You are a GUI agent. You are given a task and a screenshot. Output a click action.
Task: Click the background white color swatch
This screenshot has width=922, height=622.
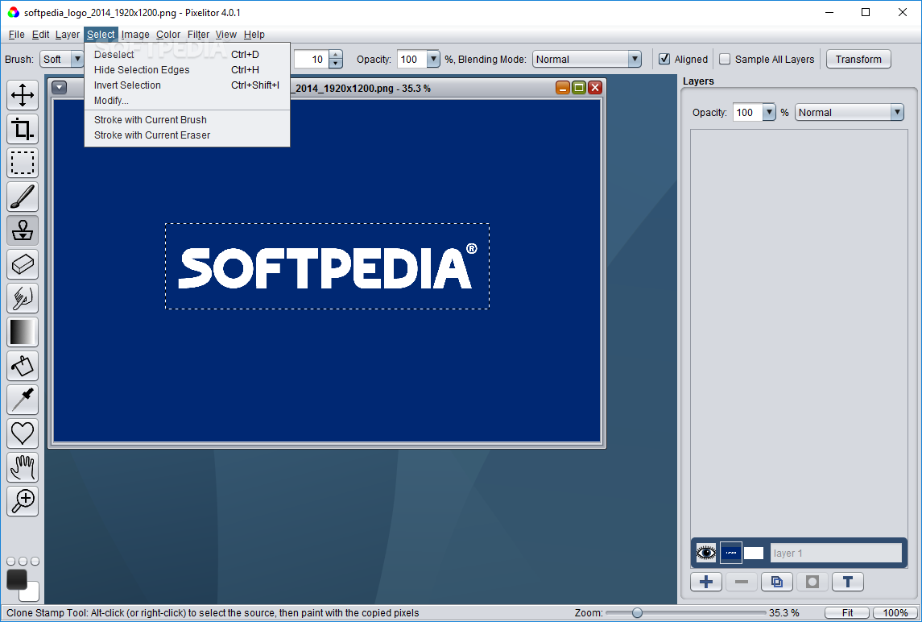point(31,593)
